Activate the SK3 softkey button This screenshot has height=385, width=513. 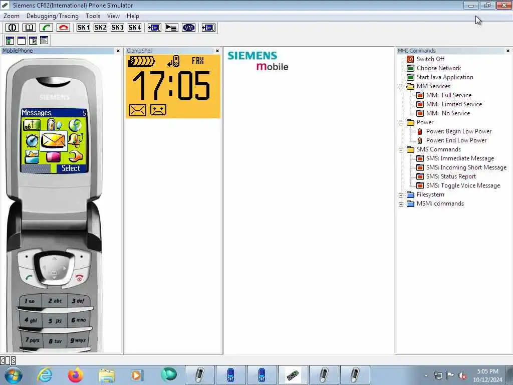117,28
